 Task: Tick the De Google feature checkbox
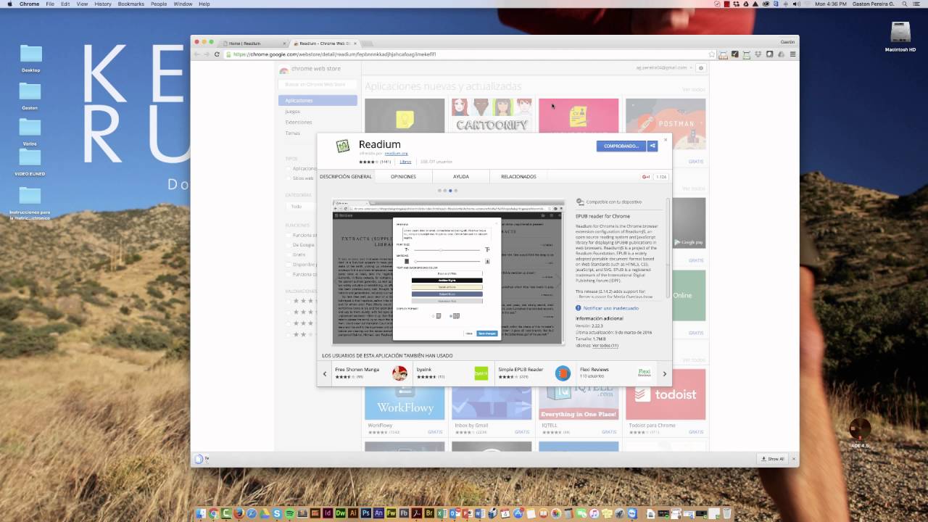[x=289, y=245]
